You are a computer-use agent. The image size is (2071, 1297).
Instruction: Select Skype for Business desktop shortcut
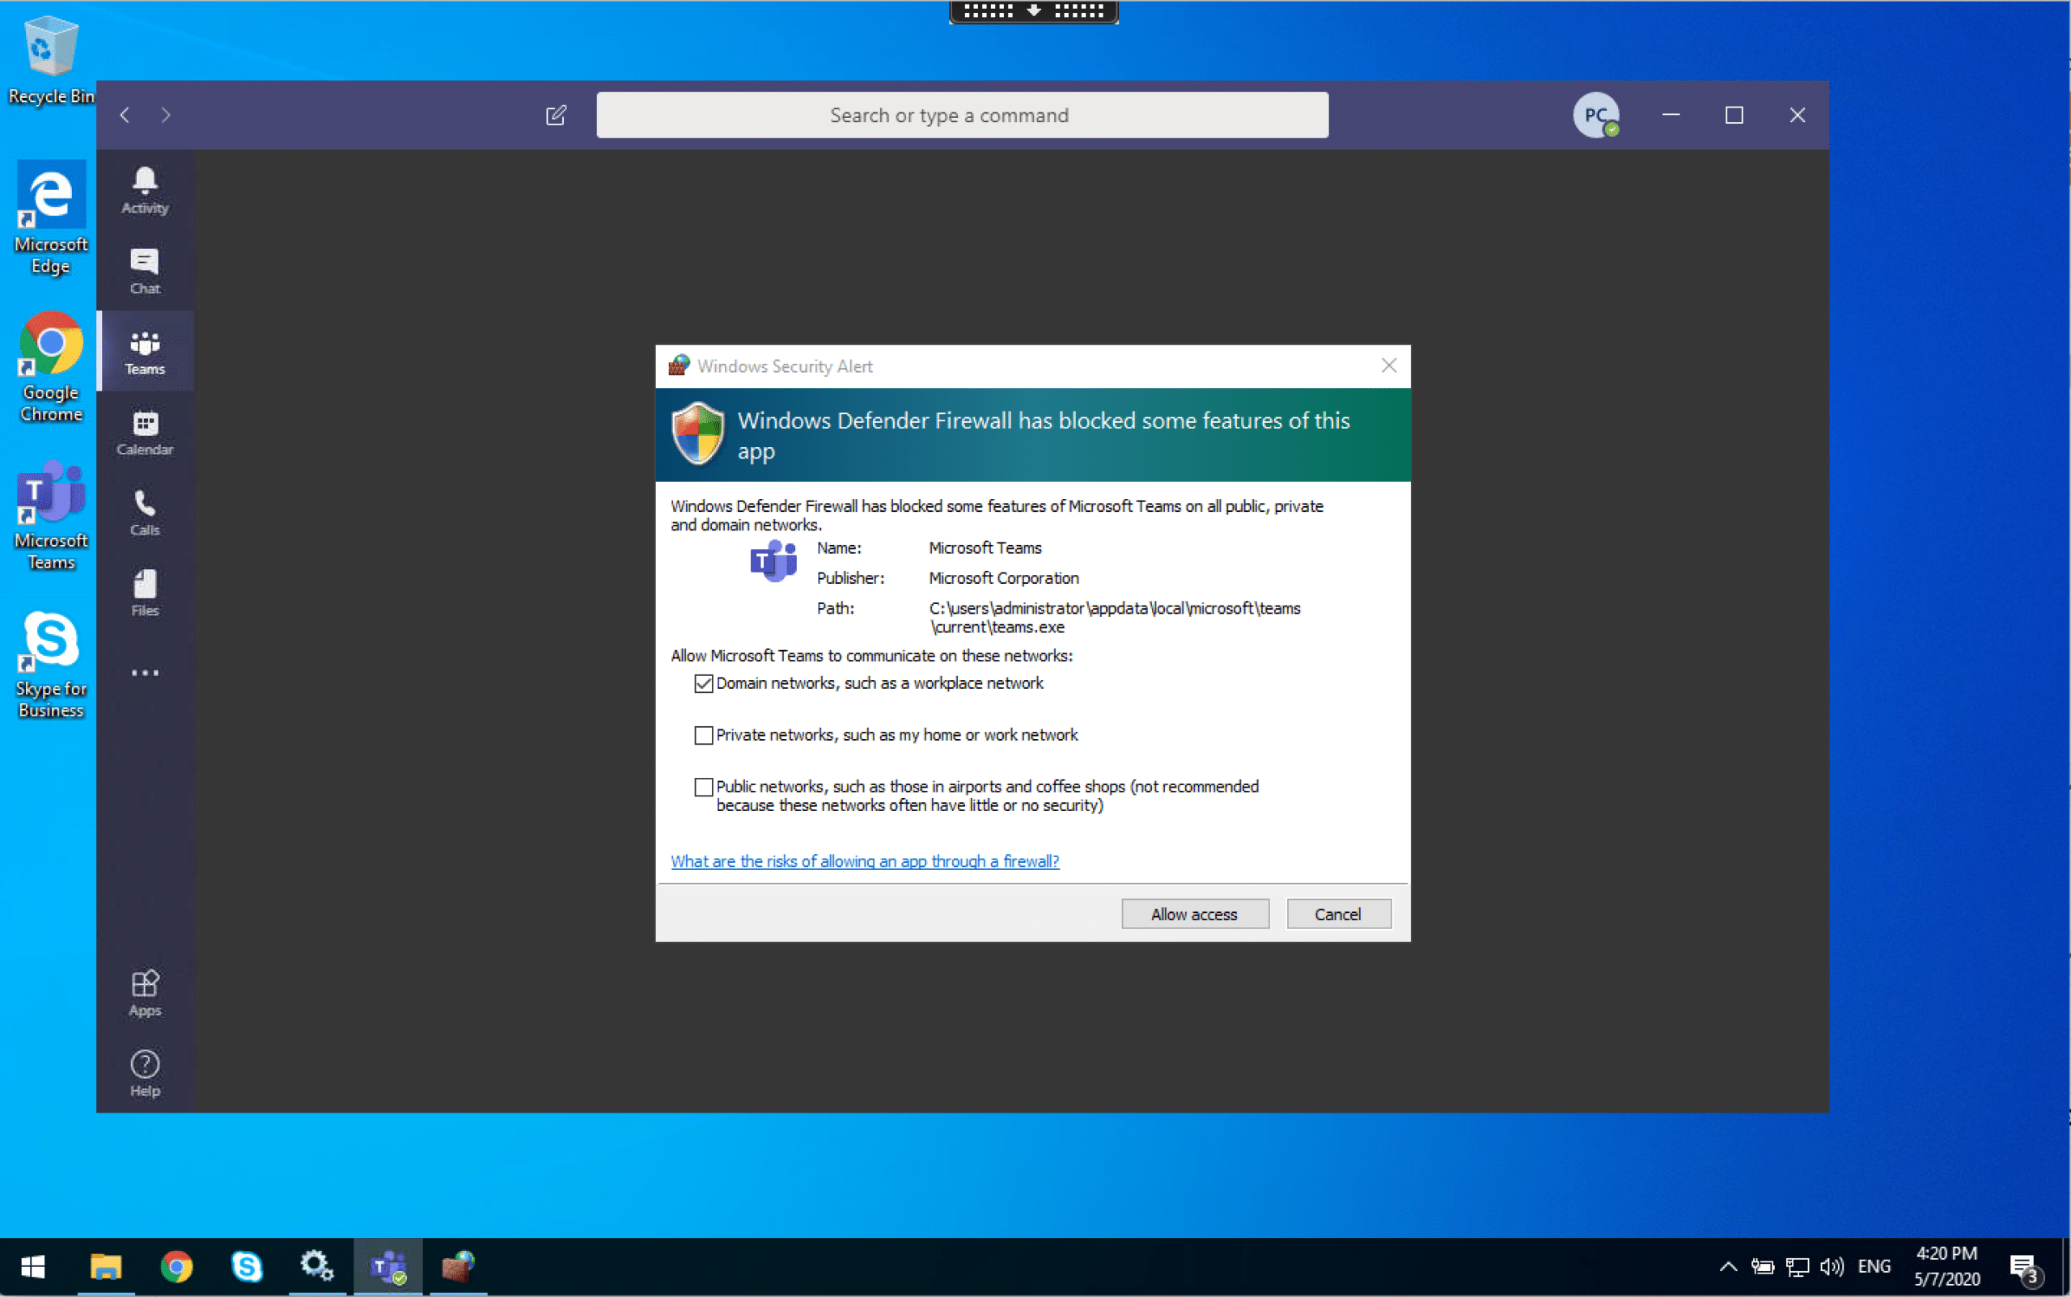click(51, 665)
